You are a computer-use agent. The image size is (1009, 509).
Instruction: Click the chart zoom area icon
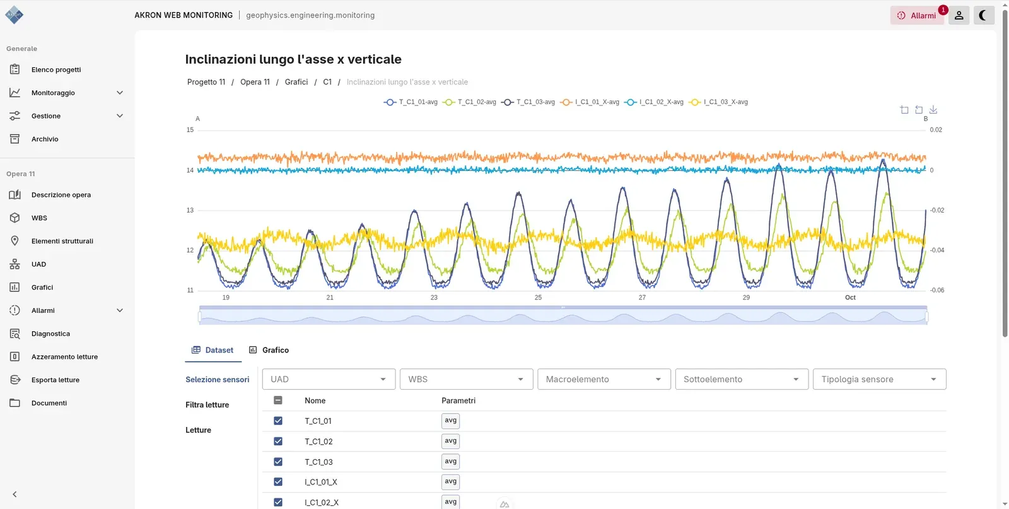point(904,110)
